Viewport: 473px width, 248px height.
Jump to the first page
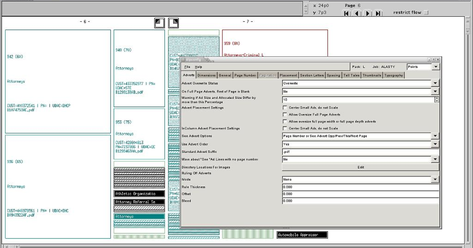click(347, 13)
